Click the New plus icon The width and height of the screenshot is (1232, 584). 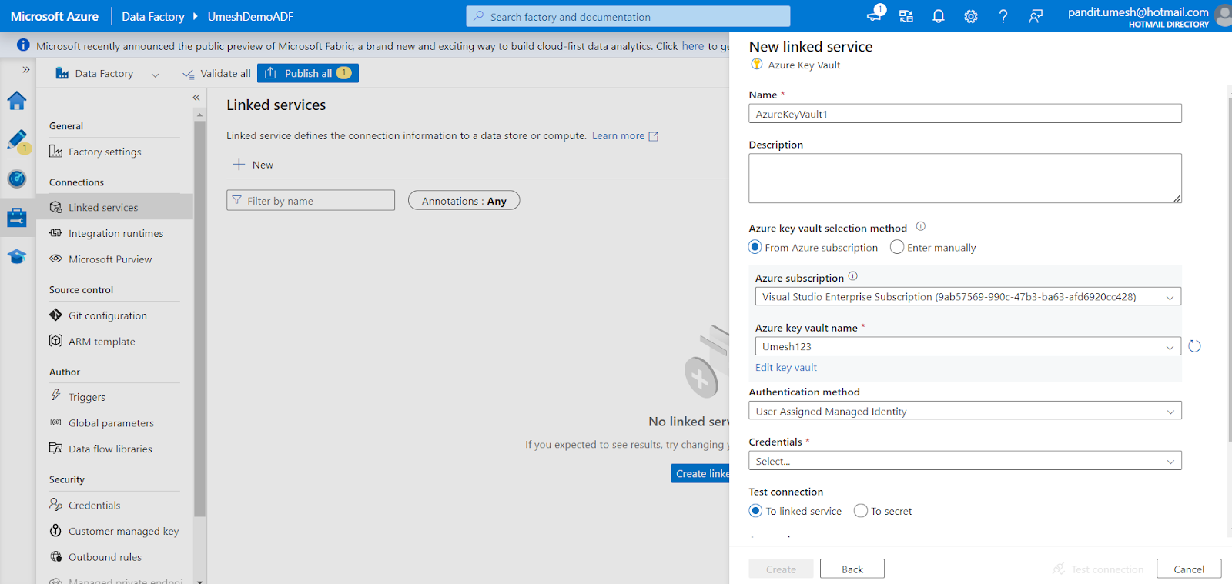(239, 164)
